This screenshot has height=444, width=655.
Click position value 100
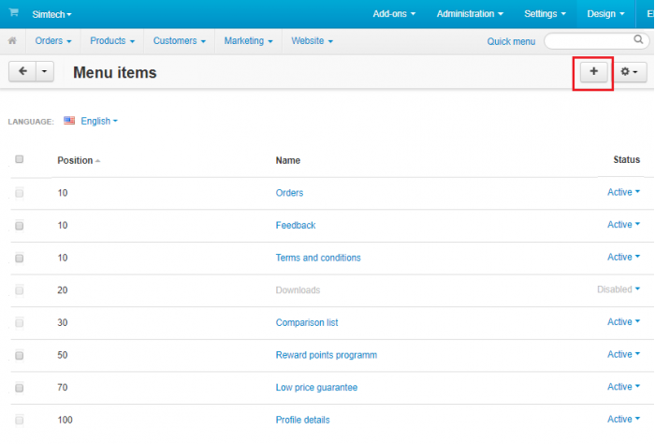point(65,420)
